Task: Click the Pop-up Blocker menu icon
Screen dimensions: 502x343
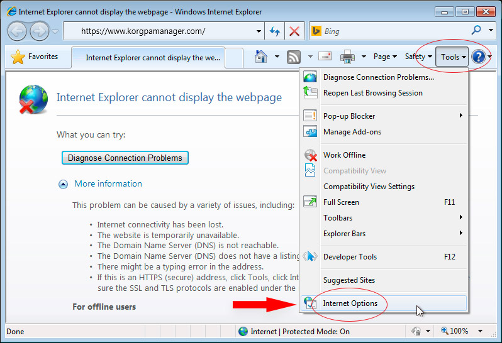Action: tap(310, 116)
